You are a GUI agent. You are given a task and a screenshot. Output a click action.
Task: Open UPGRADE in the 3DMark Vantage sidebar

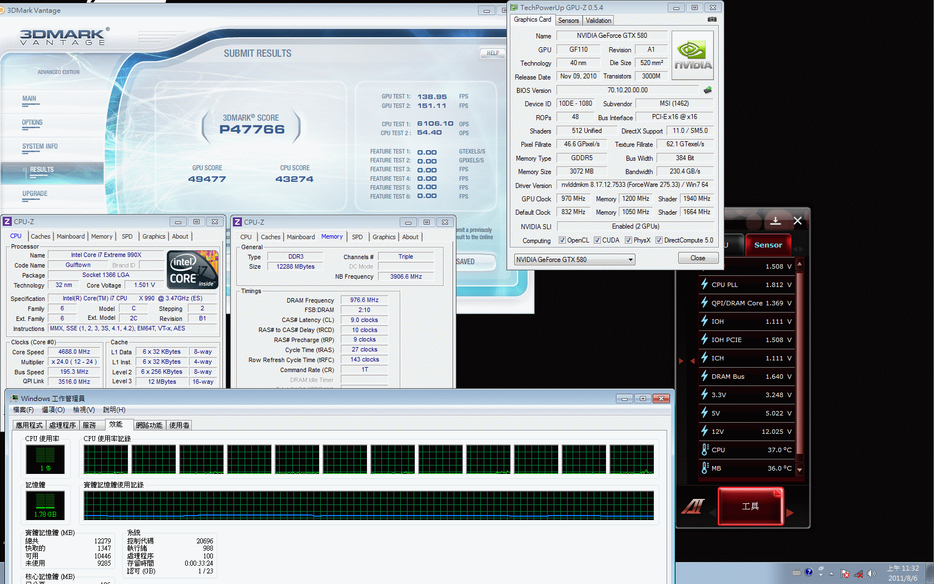(34, 194)
